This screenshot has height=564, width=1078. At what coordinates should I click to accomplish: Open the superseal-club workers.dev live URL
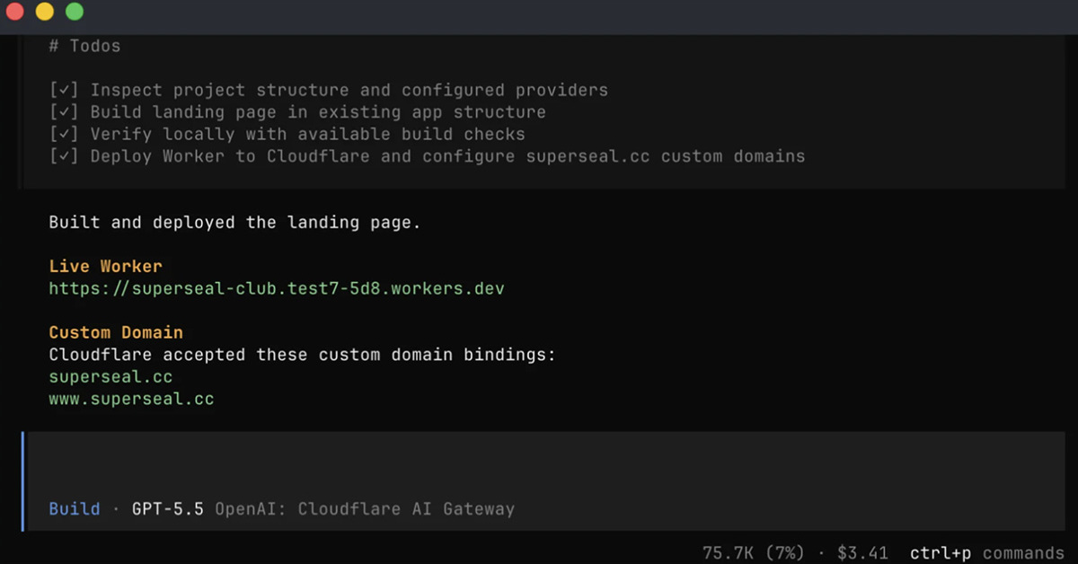(x=277, y=288)
